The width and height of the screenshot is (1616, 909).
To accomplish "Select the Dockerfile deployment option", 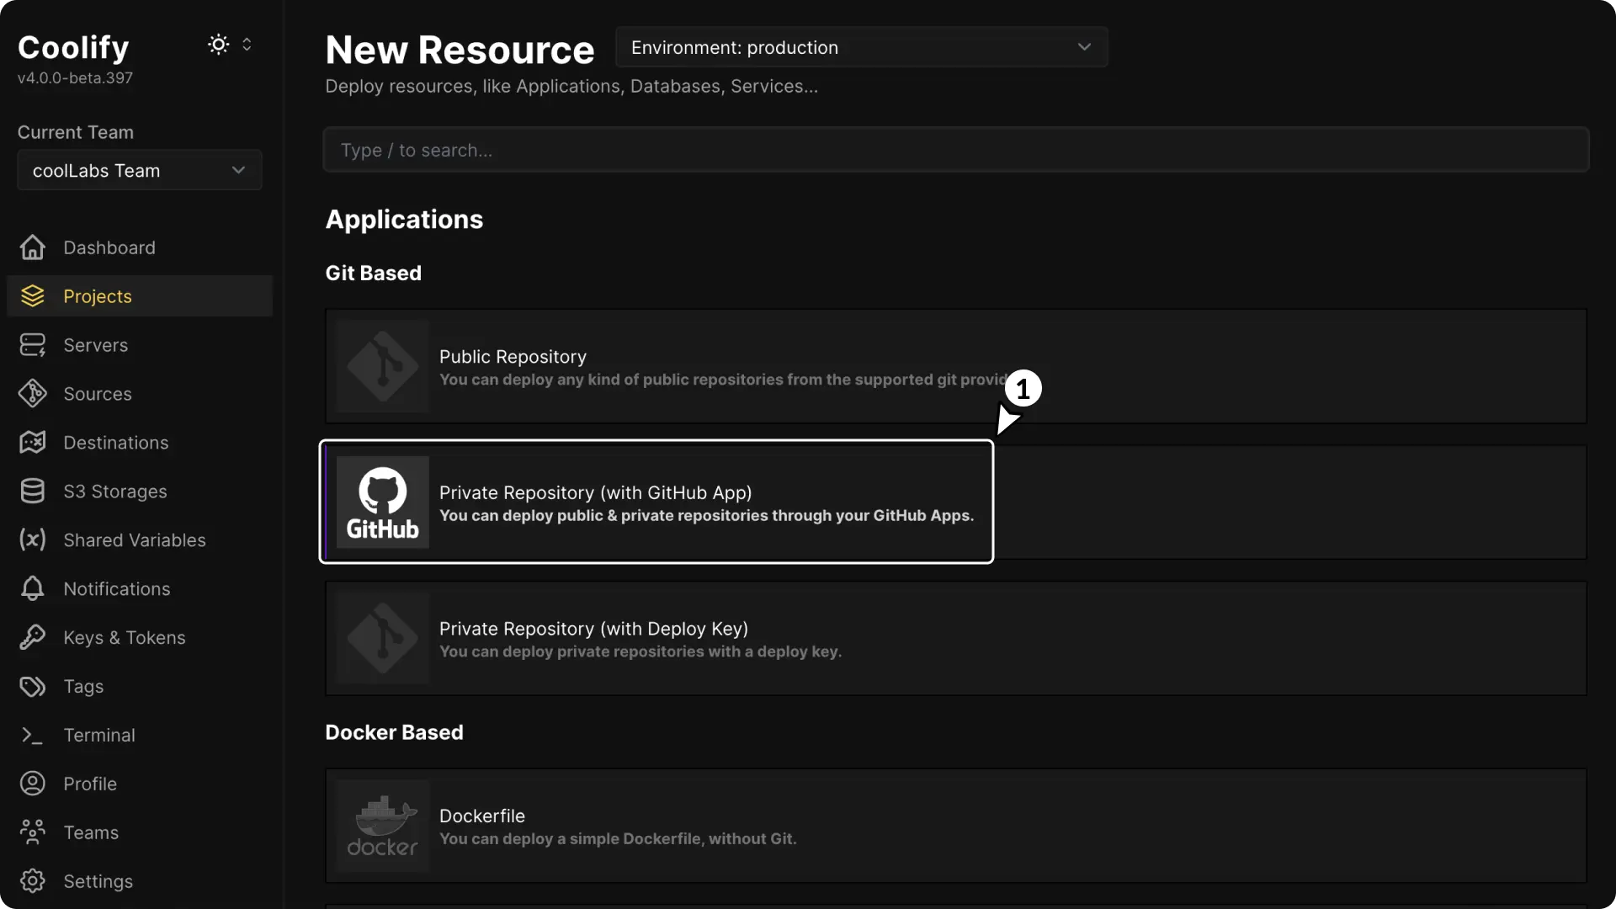I will point(955,826).
